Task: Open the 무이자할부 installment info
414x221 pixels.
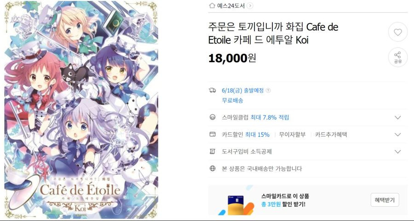Action: pyautogui.click(x=292, y=134)
